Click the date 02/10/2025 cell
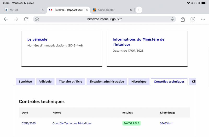This screenshot has height=137, width=209. coord(29,123)
